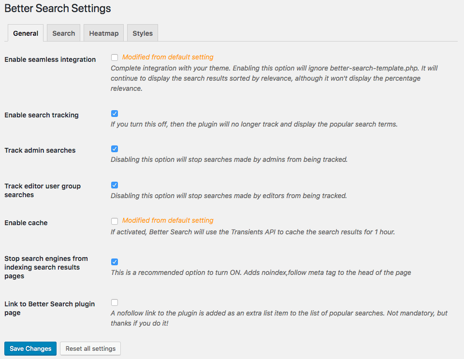This screenshot has width=464, height=359.
Task: Toggle the stop search engines indexing checkbox
Action: [x=115, y=262]
